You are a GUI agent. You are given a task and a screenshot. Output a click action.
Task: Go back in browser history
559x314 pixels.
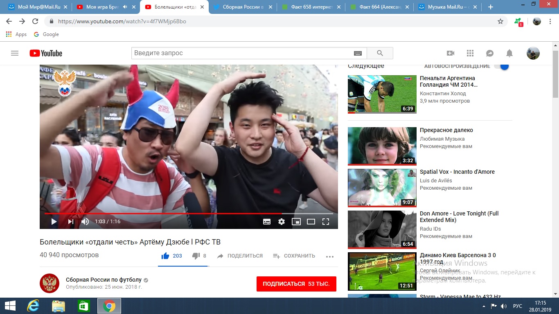click(9, 21)
